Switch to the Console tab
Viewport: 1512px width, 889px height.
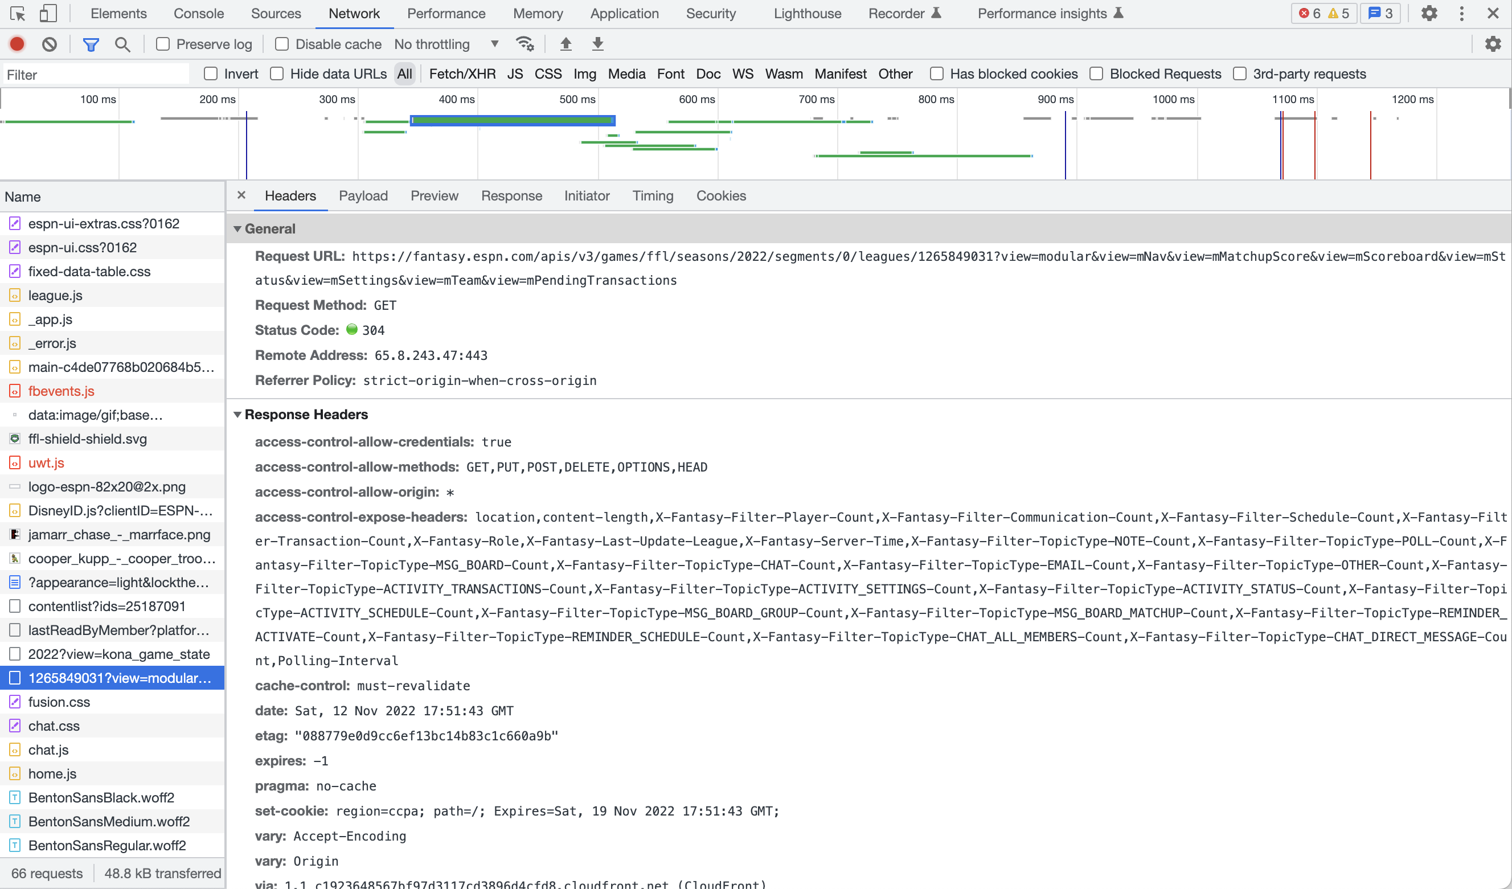[x=199, y=13]
